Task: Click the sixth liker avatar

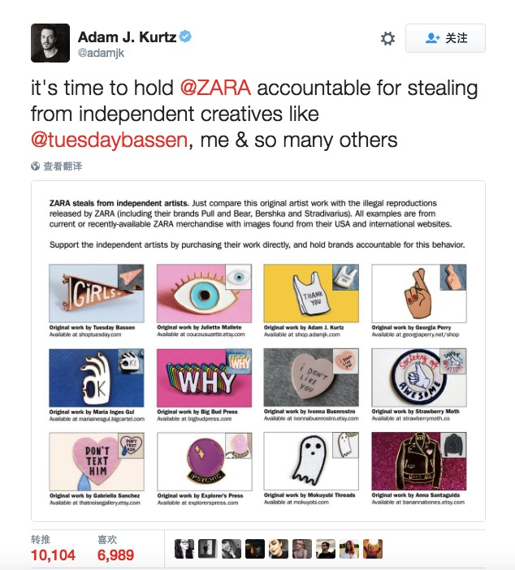Action: point(302,549)
